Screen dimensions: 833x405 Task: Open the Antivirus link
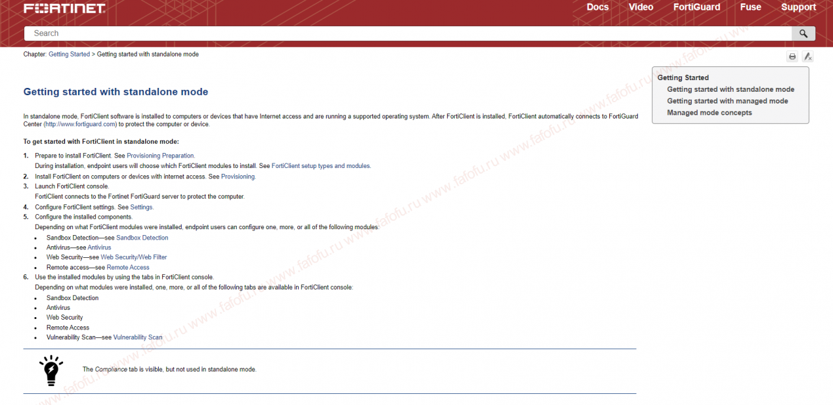(x=100, y=247)
